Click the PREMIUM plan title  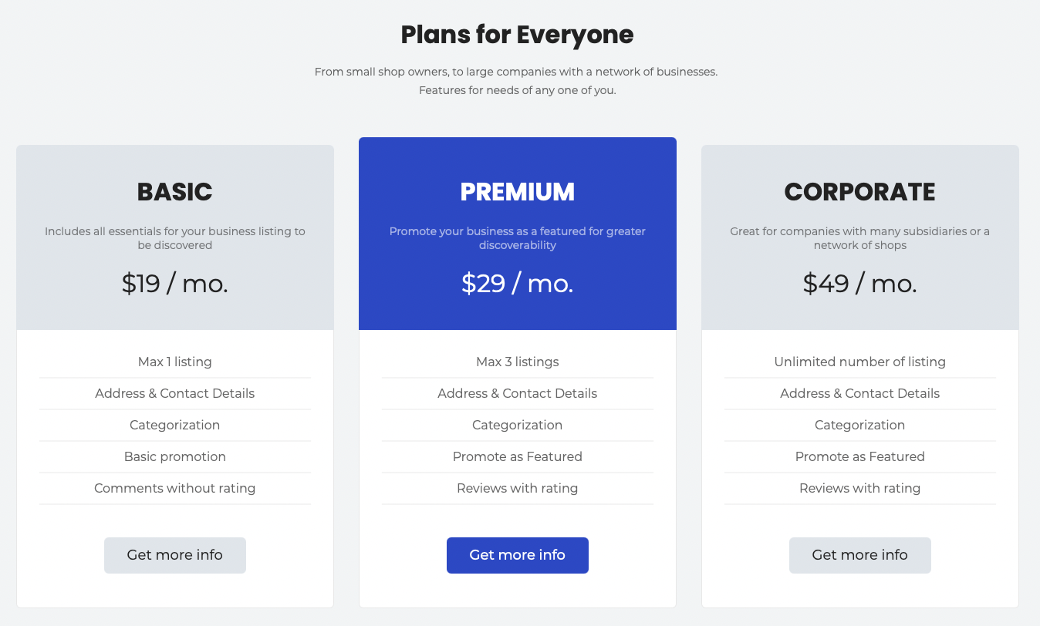518,192
